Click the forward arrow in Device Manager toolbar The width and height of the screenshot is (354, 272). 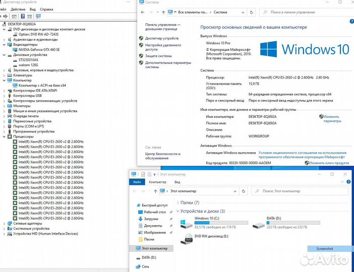(6, 16)
